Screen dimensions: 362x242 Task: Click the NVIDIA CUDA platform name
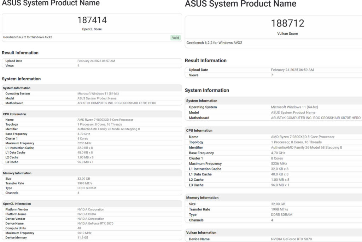(87, 214)
